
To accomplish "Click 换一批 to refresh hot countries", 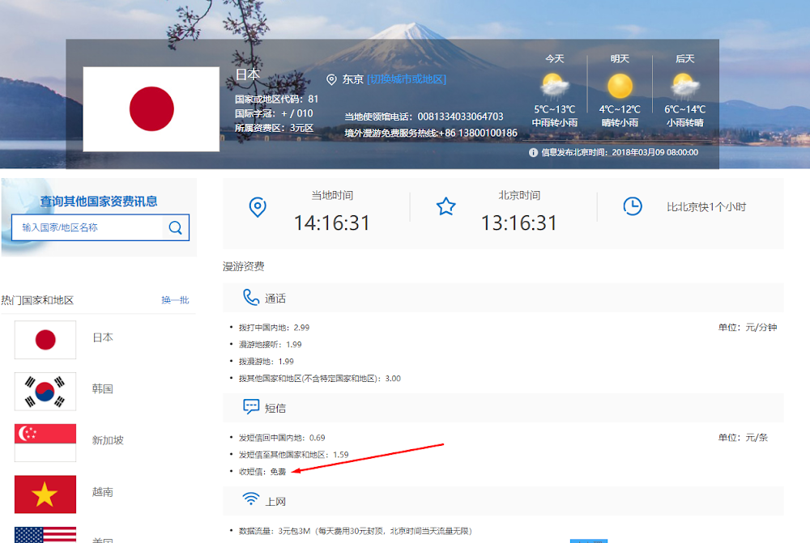I will click(x=175, y=300).
